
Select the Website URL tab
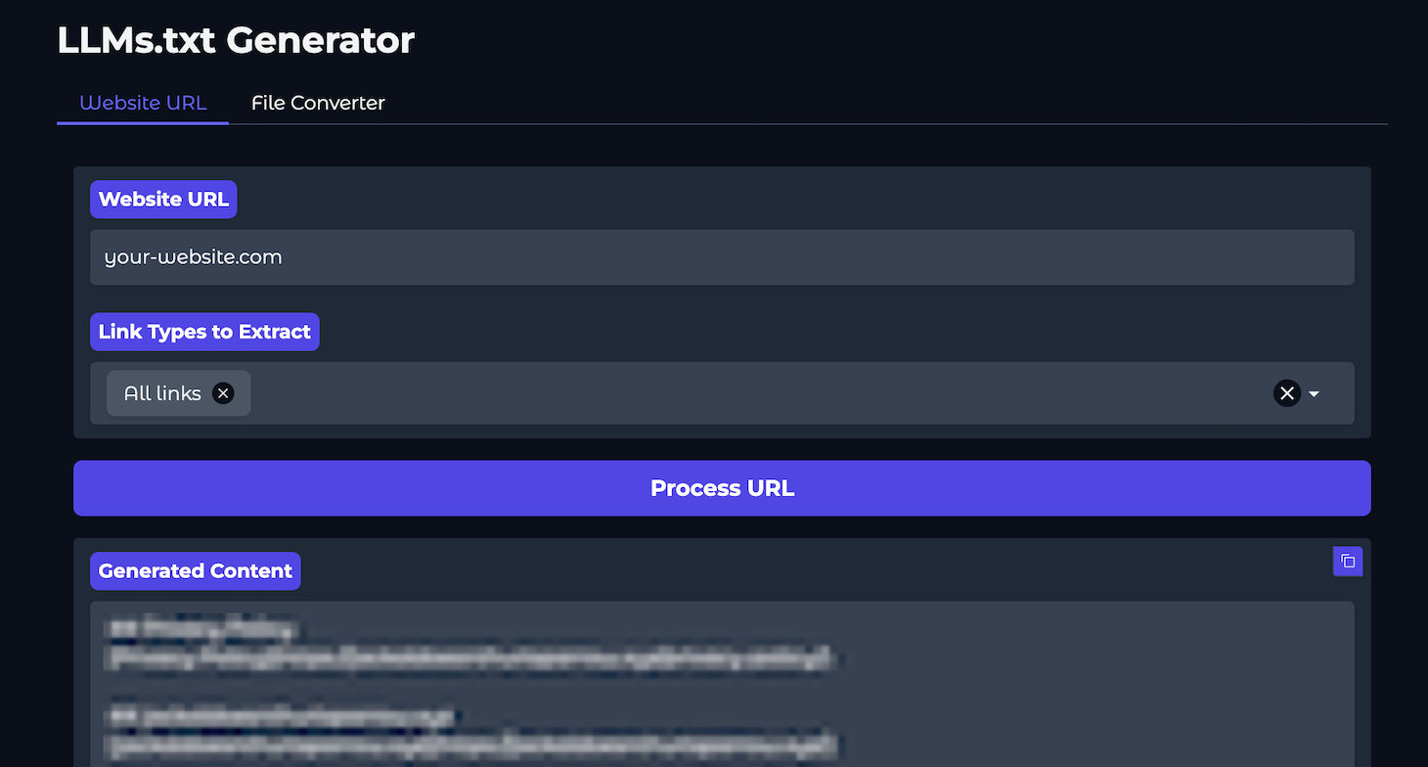[x=143, y=103]
